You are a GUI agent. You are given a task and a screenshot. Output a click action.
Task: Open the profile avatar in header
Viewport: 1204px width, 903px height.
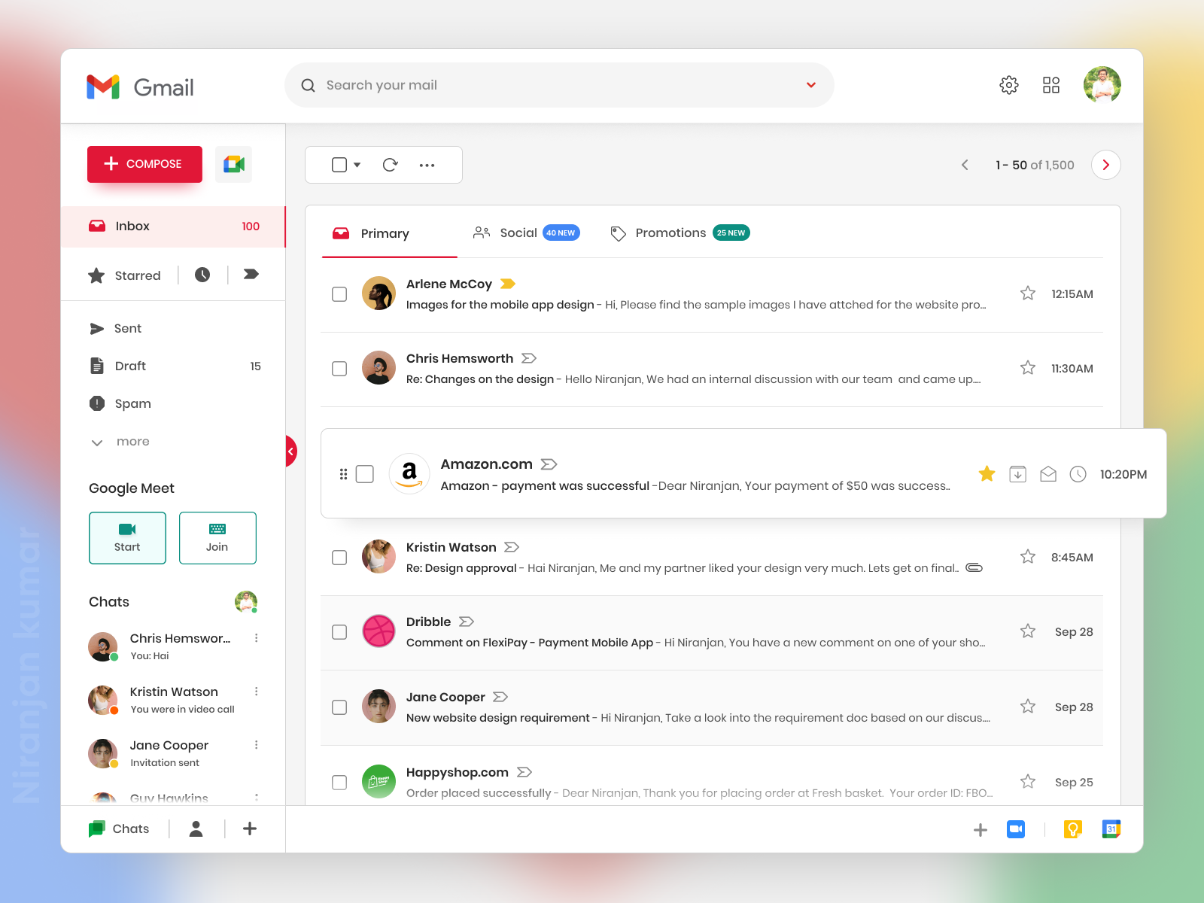click(1102, 85)
